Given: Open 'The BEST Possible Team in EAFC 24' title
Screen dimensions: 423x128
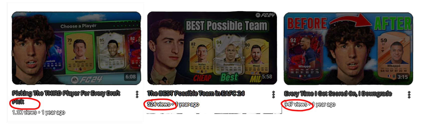Looking at the screenshot, I should pyautogui.click(x=196, y=93).
